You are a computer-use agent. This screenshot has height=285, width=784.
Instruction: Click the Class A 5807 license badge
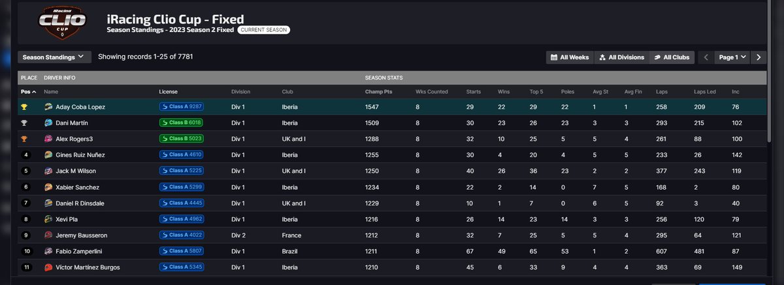coord(182,251)
